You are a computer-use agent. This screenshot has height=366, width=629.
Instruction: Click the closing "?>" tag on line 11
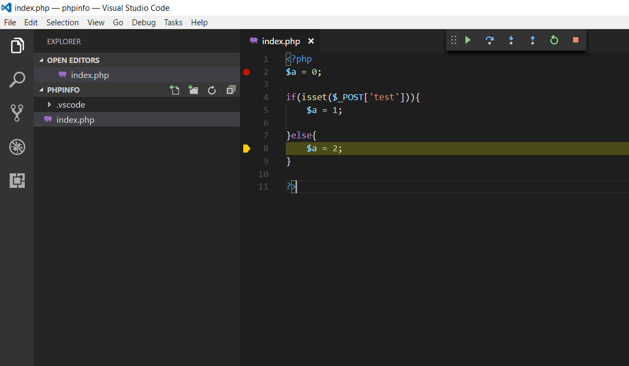(x=291, y=187)
